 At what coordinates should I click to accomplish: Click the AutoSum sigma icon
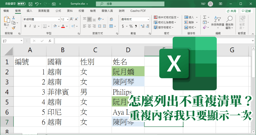(205, 17)
